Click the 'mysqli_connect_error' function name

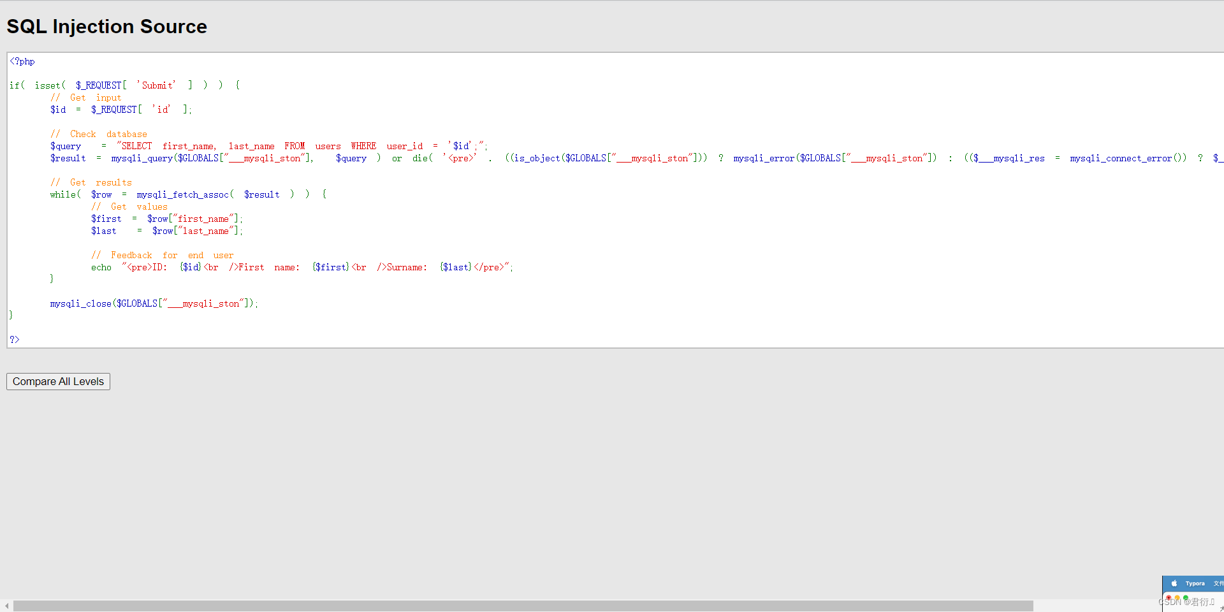pyautogui.click(x=1121, y=158)
